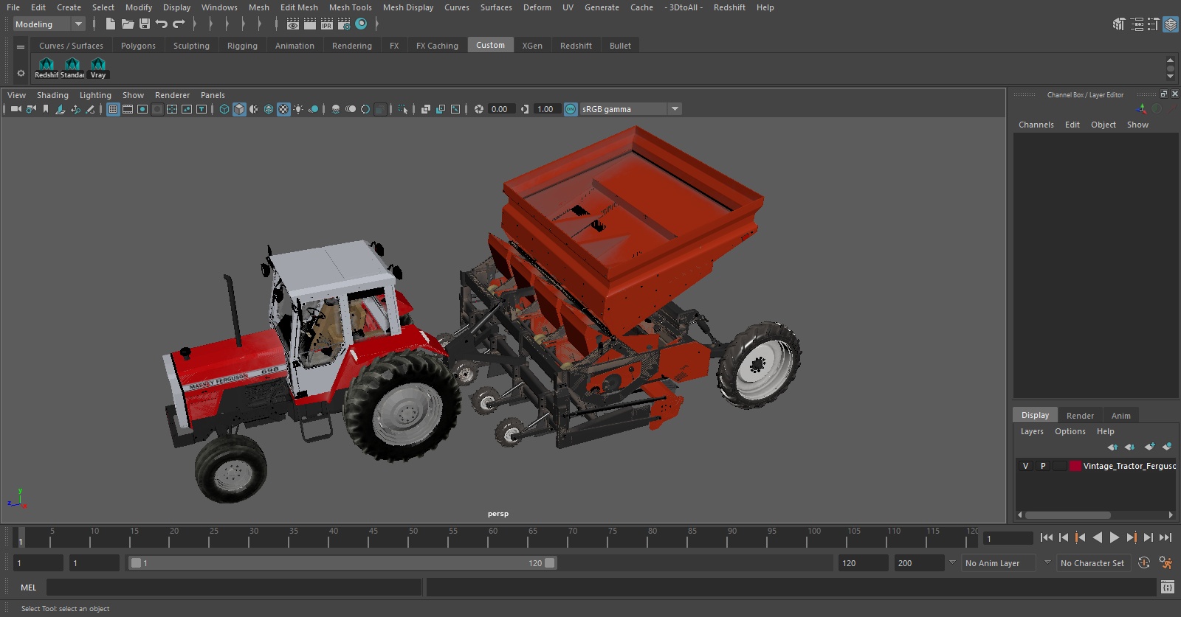Open the shelf tab menu button

click(21, 46)
